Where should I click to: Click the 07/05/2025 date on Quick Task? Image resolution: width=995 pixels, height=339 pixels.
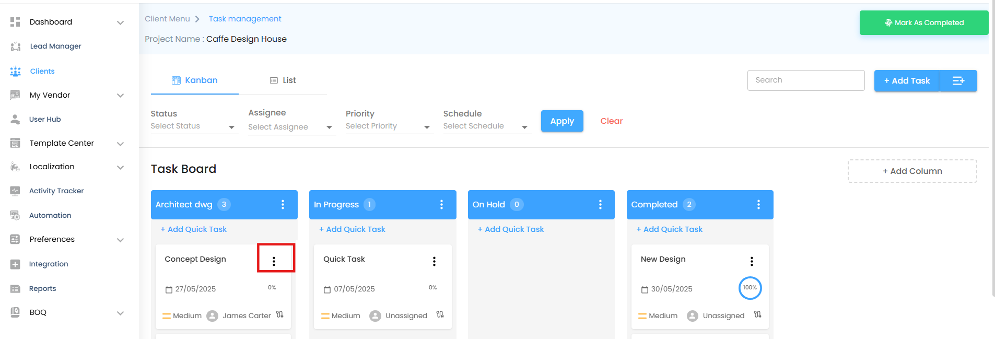[355, 289]
